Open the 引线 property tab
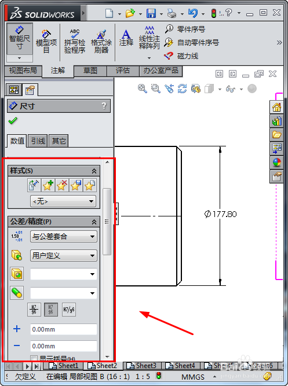 (x=38, y=141)
